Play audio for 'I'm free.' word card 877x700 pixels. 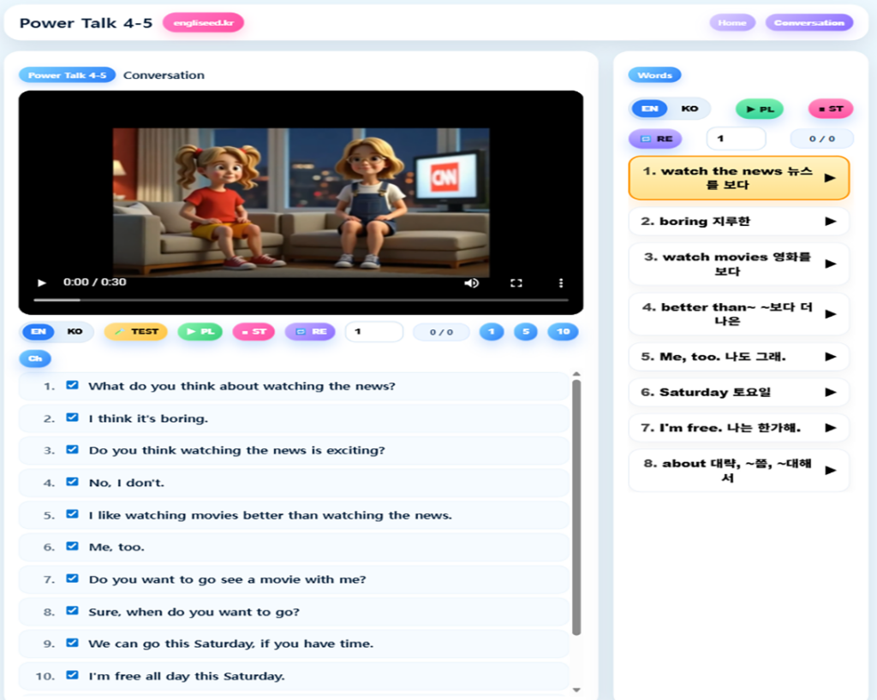(829, 427)
